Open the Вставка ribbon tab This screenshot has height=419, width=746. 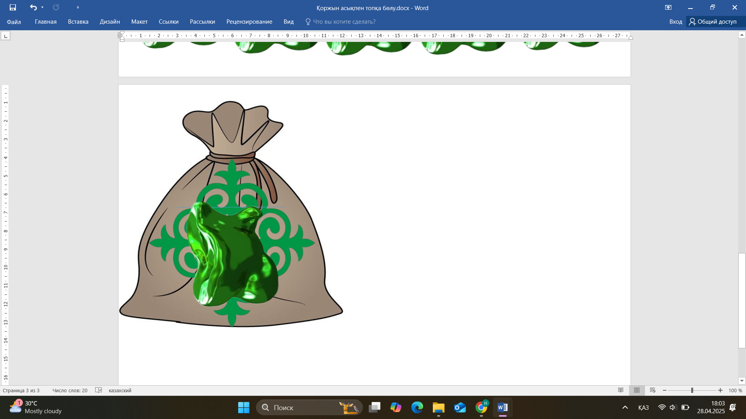click(78, 22)
